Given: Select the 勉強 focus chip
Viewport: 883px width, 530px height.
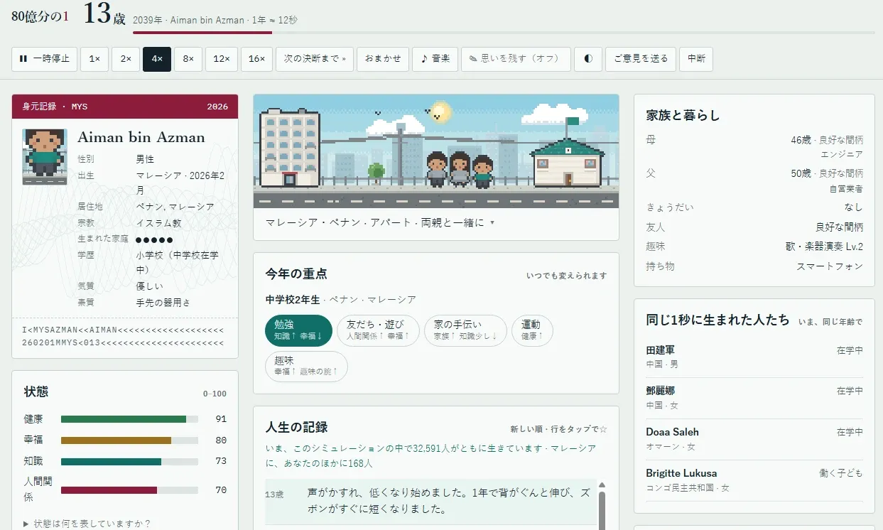Looking at the screenshot, I should (x=298, y=330).
